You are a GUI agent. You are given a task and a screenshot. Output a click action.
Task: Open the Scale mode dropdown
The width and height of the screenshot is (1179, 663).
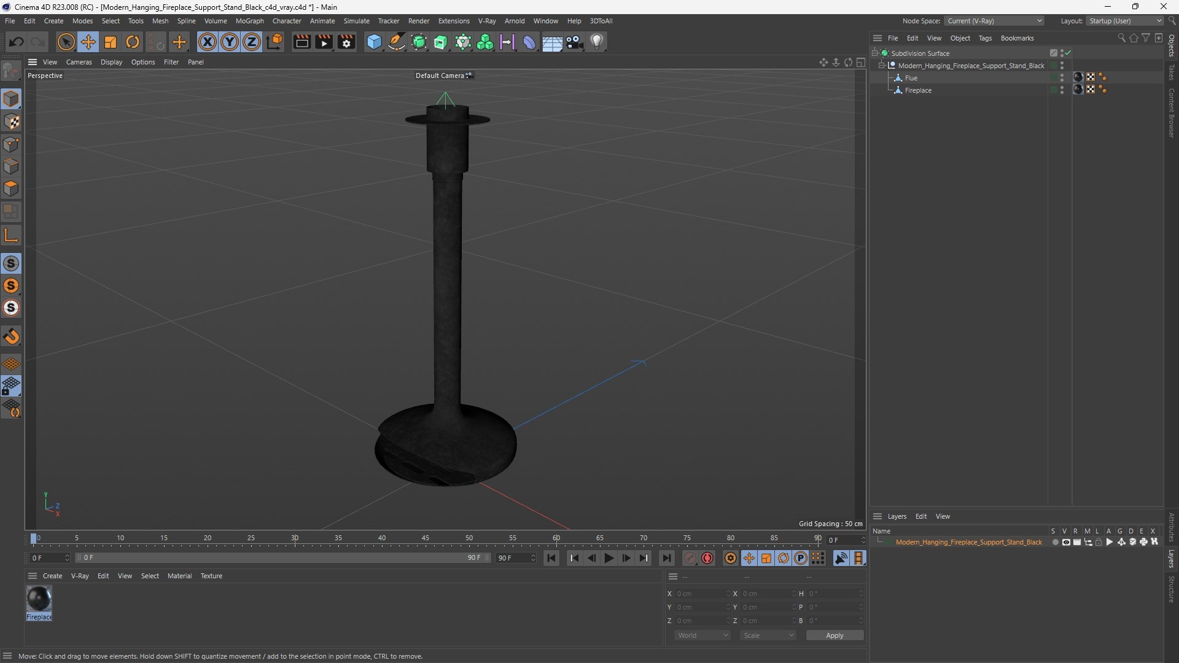click(x=768, y=635)
